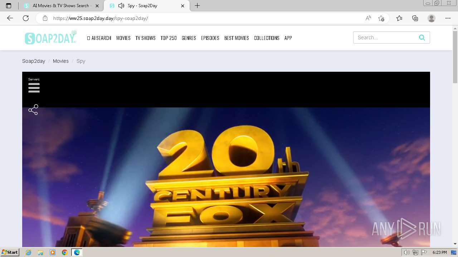Click the video player frame
458x257 pixels.
226,159
